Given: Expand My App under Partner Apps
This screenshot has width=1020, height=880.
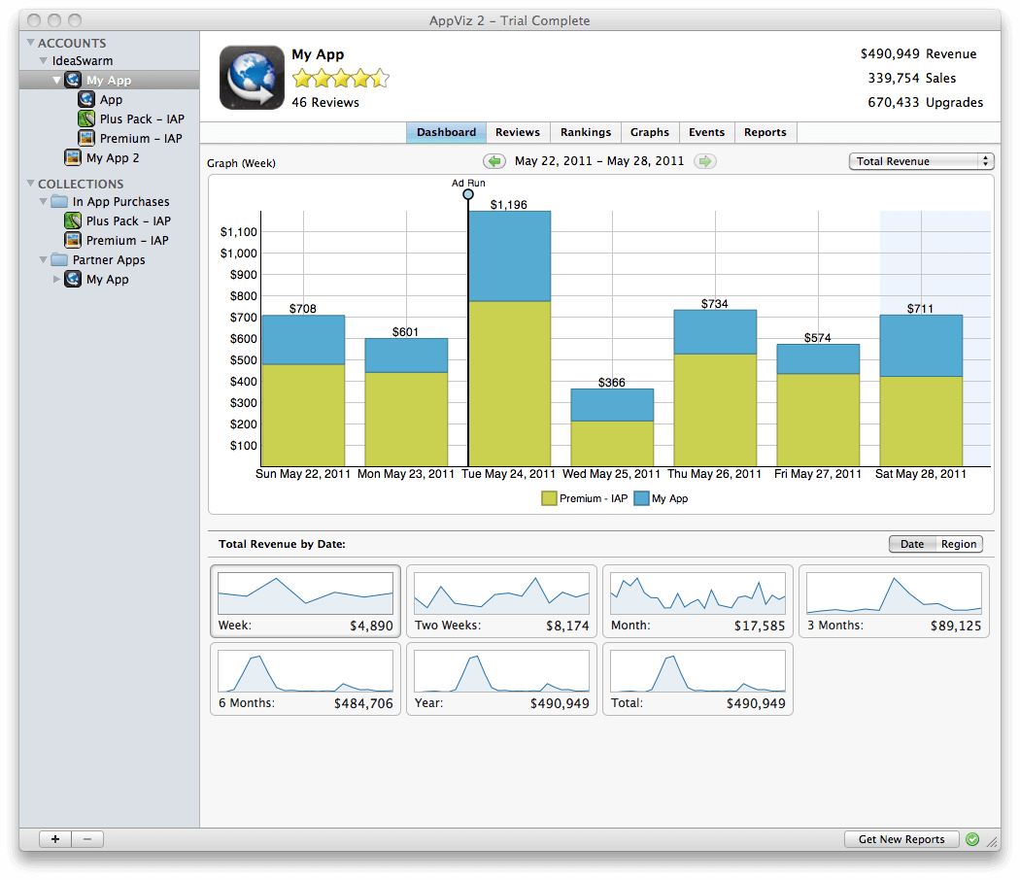Looking at the screenshot, I should [x=56, y=279].
